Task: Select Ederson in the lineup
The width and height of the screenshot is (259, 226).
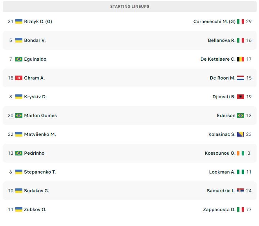Action: click(226, 116)
